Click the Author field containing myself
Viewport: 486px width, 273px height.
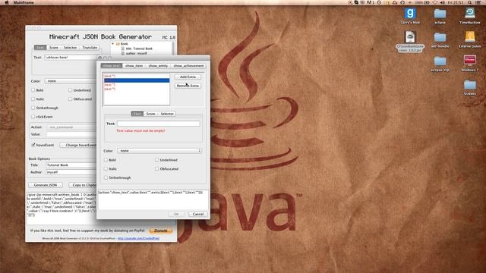tap(71, 172)
